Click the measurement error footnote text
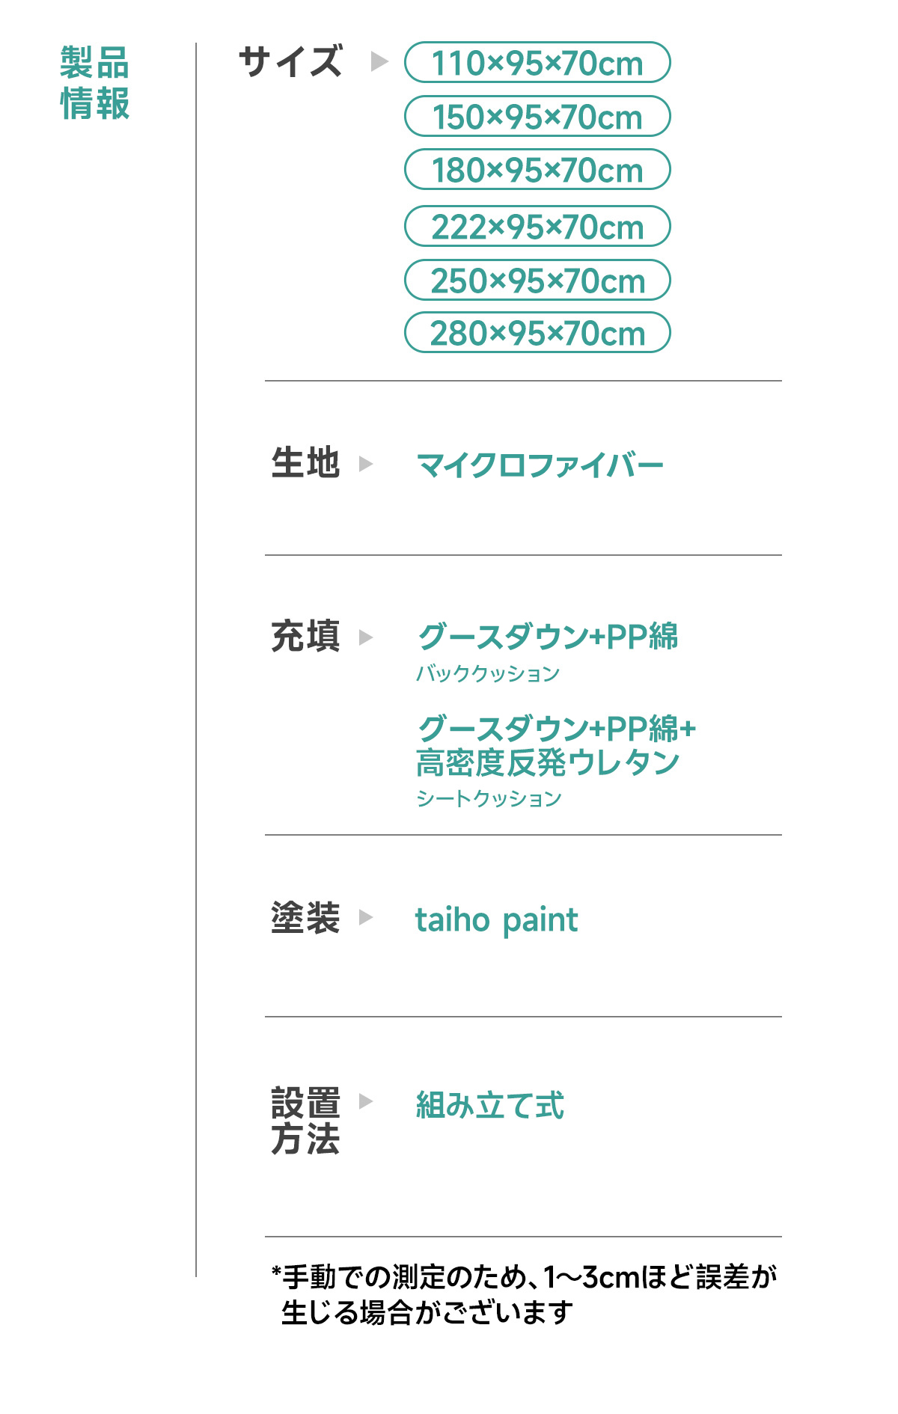The image size is (898, 1414). (524, 1294)
